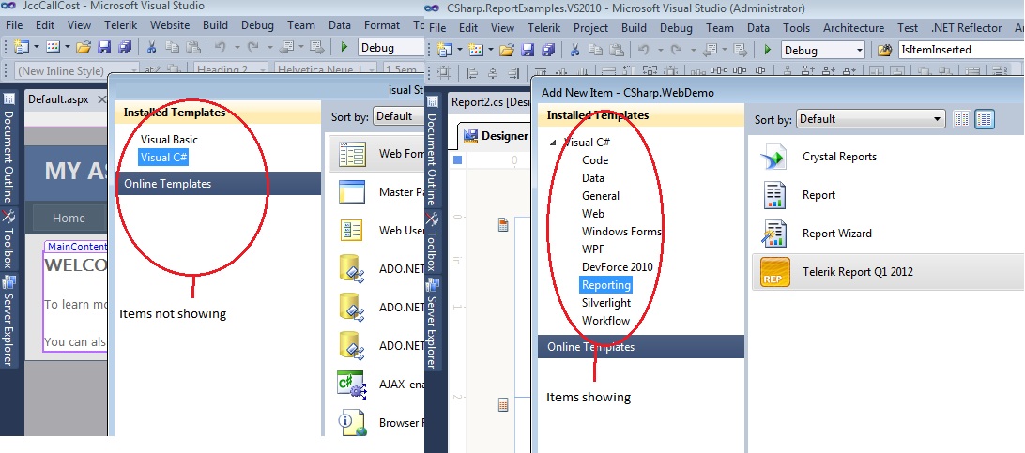Click Online Templates header in left dialog
The height and width of the screenshot is (453, 1025).
click(x=218, y=184)
